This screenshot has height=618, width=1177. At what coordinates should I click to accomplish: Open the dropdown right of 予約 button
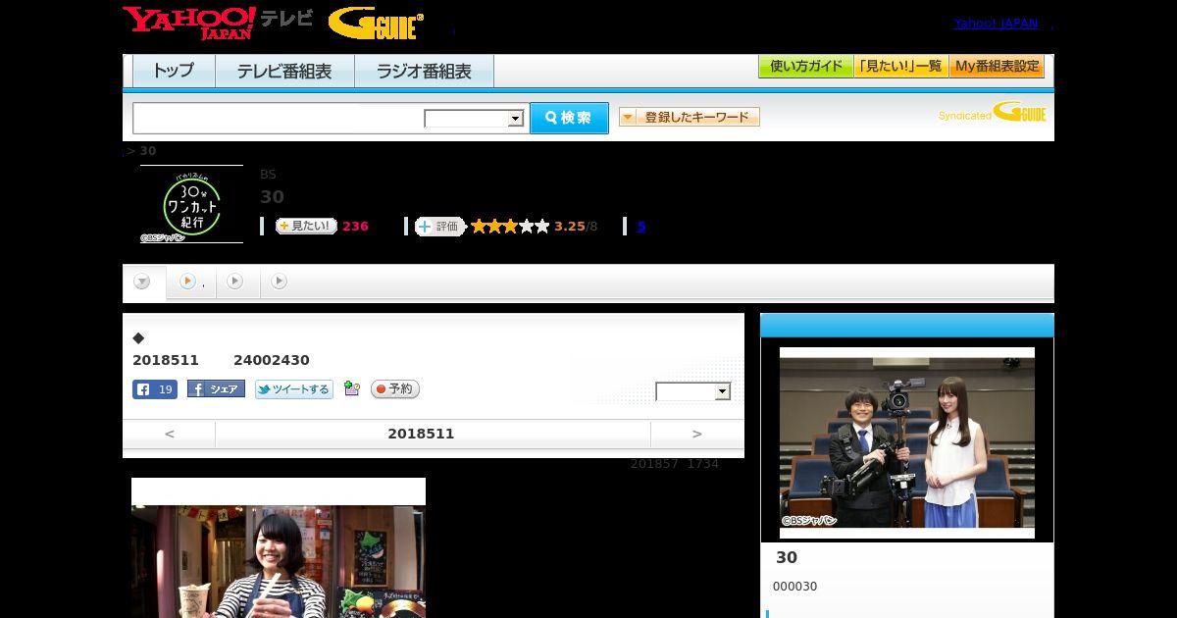tap(693, 391)
